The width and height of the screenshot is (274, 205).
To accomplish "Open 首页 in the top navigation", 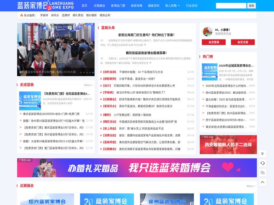I will 84,6.
